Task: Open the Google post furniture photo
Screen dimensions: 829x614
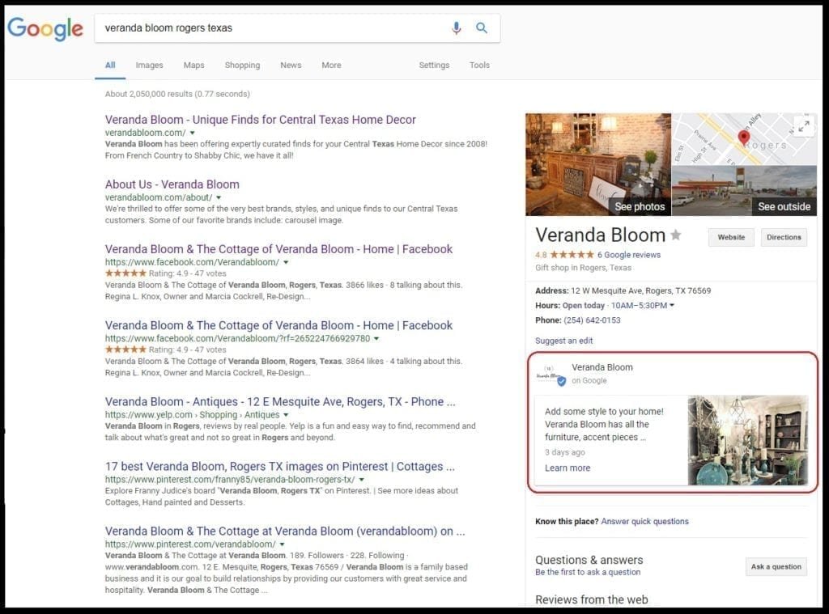Action: coord(747,440)
